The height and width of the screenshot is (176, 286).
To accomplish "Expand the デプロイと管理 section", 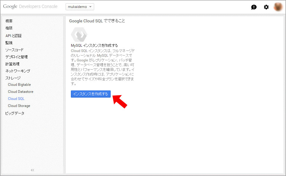I will click(x=16, y=57).
